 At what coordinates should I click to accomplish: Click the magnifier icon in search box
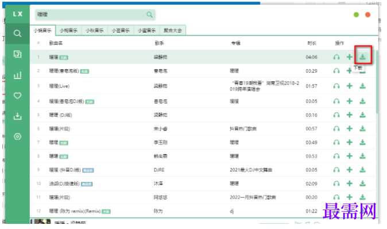tap(149, 14)
